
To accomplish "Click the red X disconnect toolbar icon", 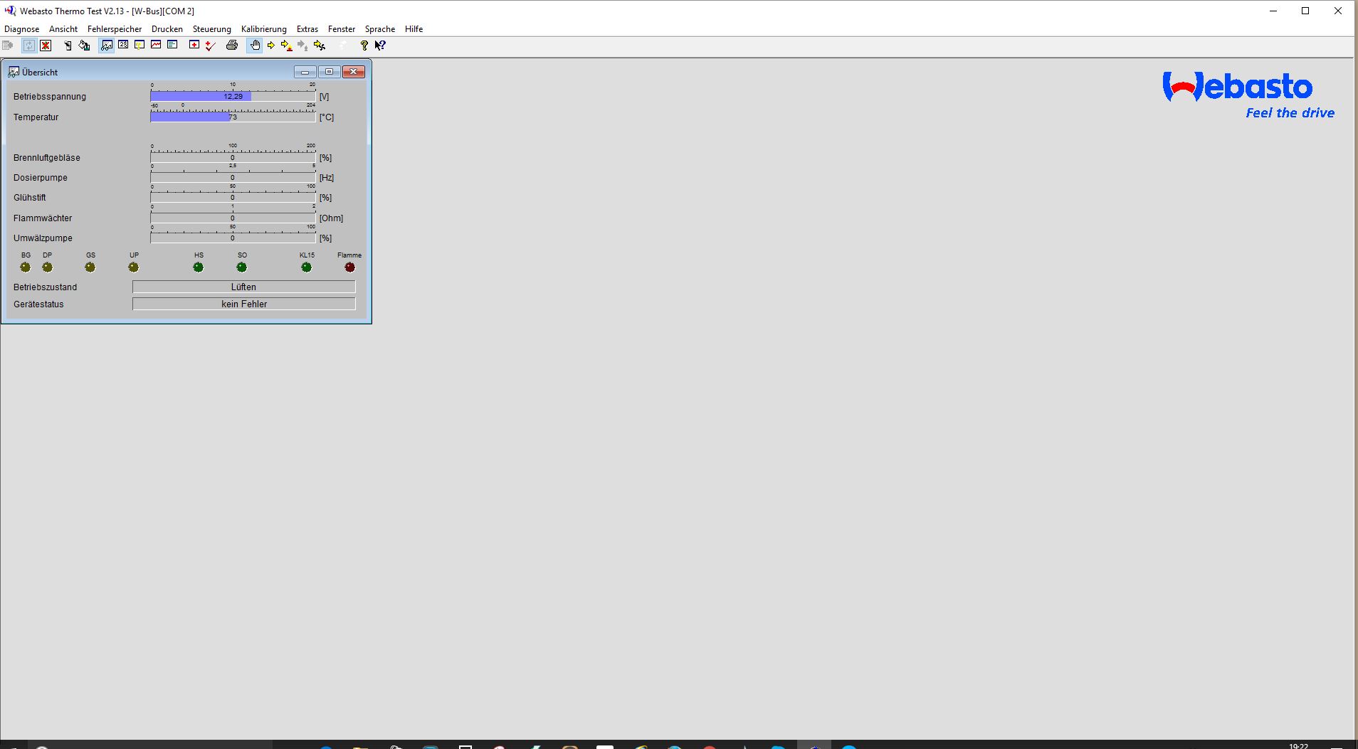I will [46, 46].
